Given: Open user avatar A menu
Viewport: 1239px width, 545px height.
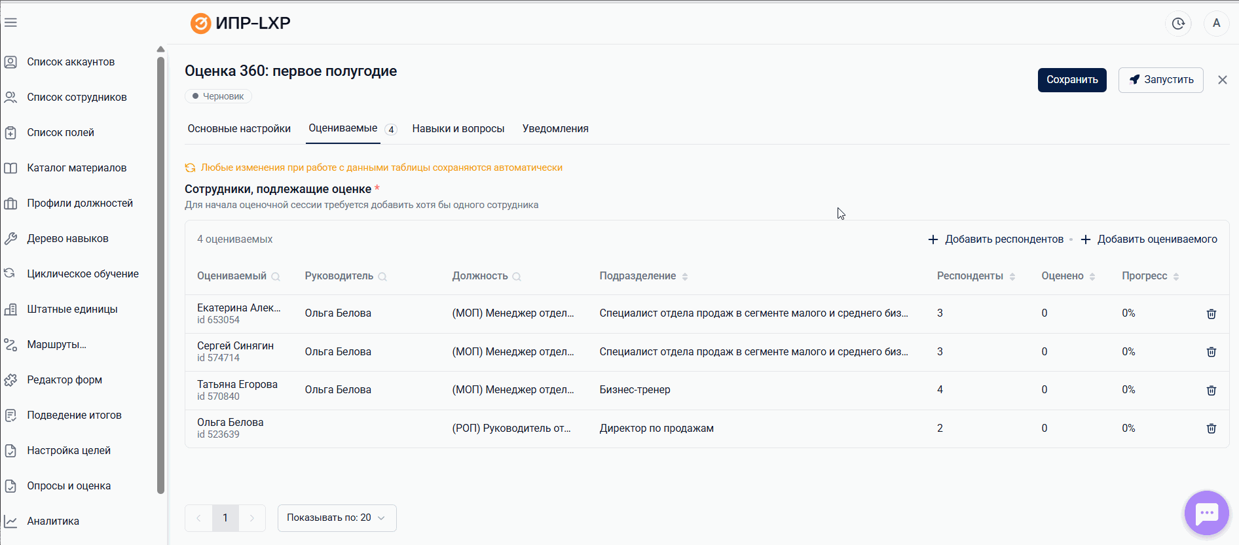Looking at the screenshot, I should 1216,24.
